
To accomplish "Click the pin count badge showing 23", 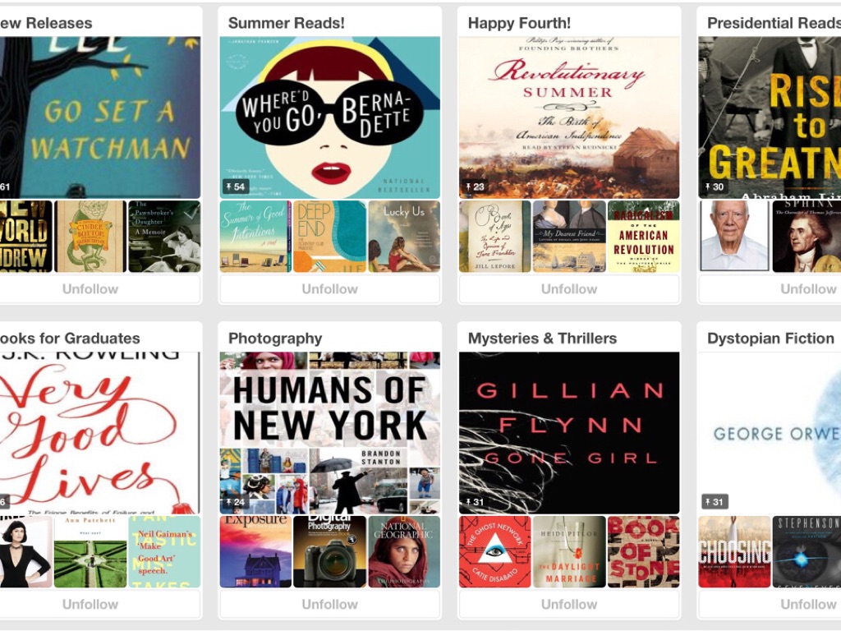I will [x=475, y=187].
